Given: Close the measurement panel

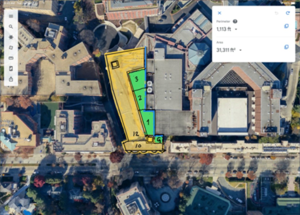Looking at the screenshot, I should (x=219, y=13).
